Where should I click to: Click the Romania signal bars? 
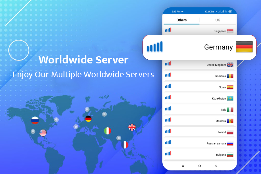168,75
